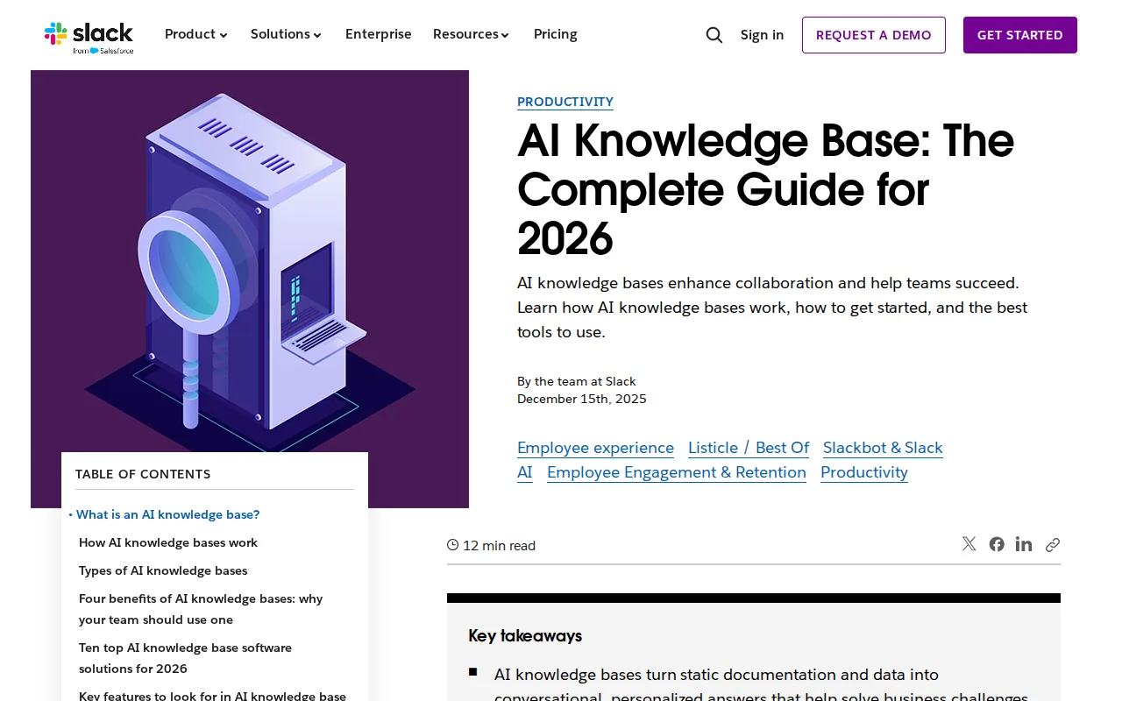Click the article title heading

766,189
